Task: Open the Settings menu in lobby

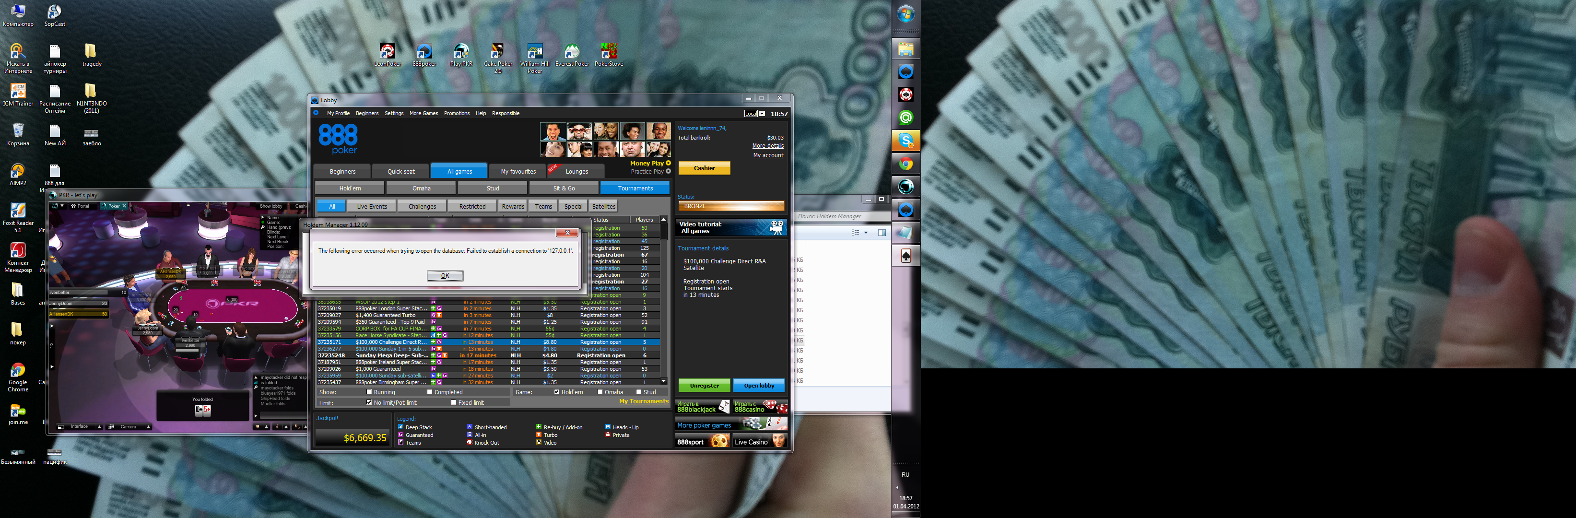Action: click(393, 113)
